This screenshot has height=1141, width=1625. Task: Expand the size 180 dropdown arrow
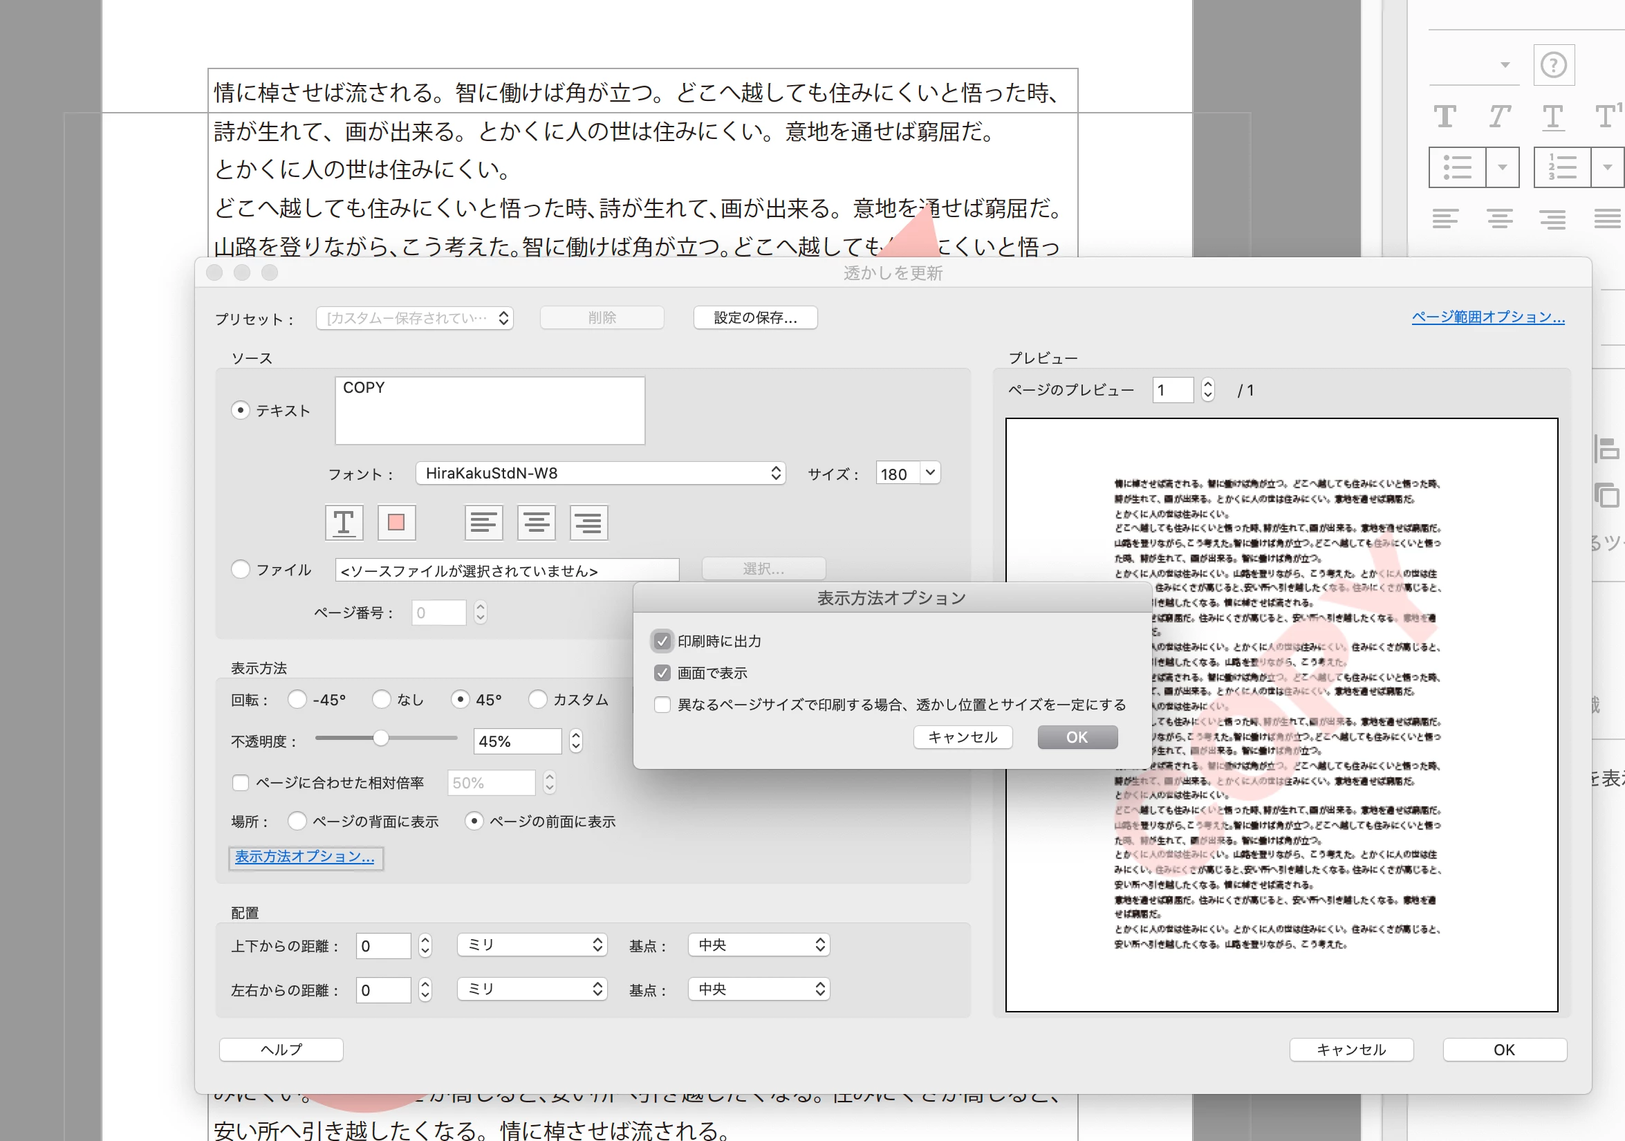click(930, 473)
